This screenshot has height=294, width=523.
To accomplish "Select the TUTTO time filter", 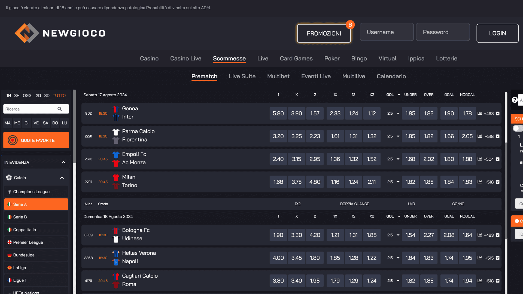I will point(59,96).
